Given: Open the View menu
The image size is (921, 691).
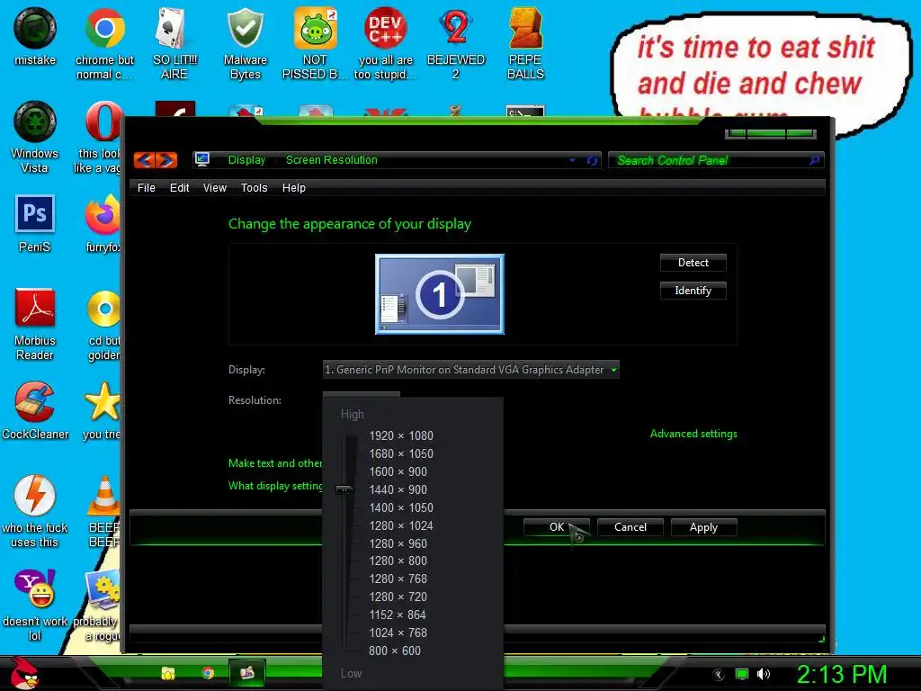Looking at the screenshot, I should (214, 188).
